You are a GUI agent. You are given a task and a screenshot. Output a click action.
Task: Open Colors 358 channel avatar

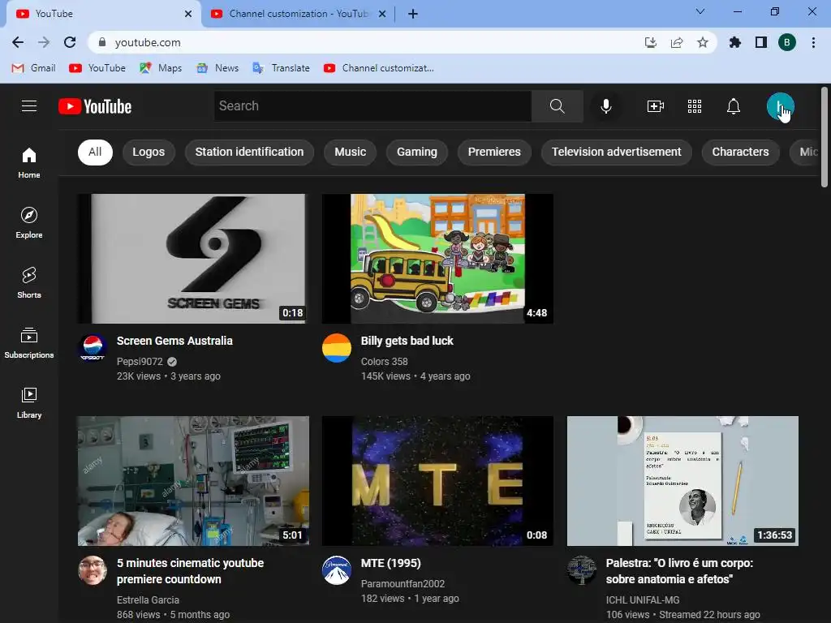(x=337, y=348)
